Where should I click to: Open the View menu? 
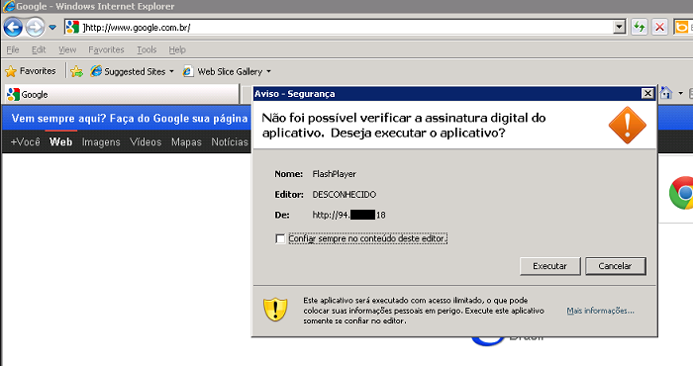tap(67, 49)
